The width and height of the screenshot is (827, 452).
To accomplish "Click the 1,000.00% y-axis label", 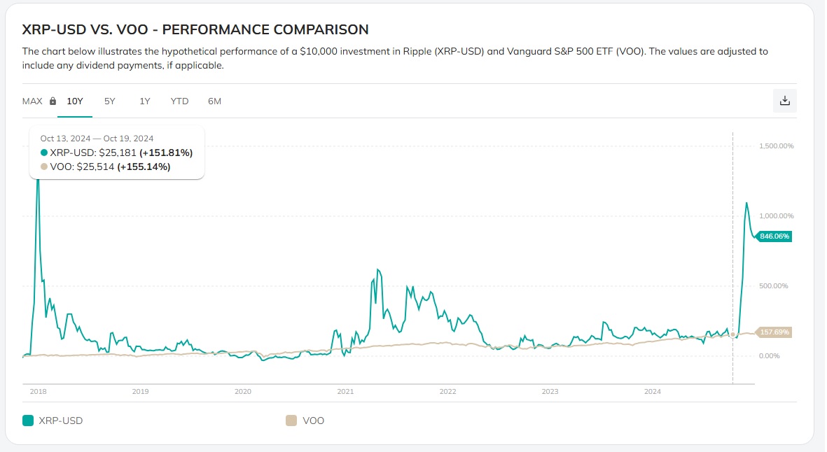I will 777,216.
